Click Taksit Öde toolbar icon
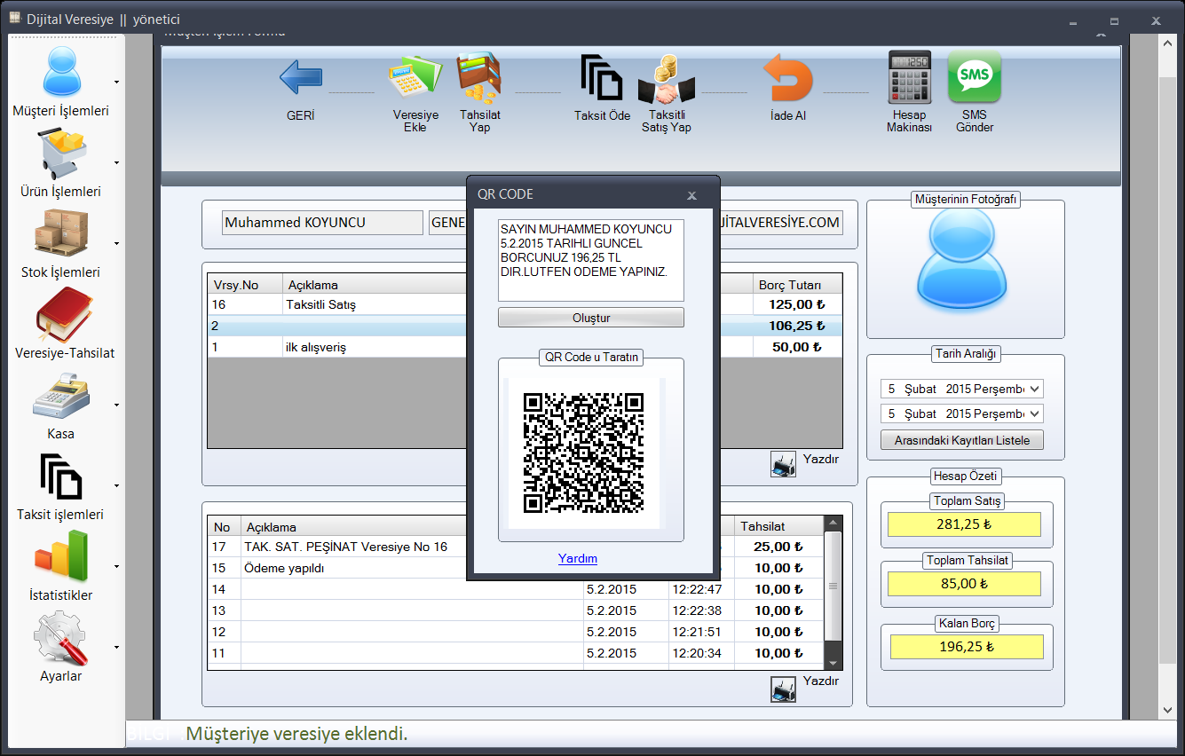 [602, 78]
